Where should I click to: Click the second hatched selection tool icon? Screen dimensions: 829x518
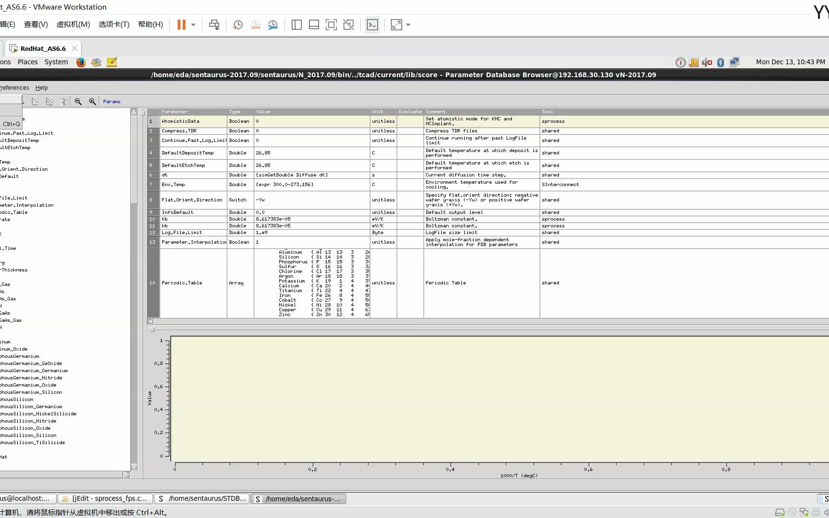tap(49, 101)
